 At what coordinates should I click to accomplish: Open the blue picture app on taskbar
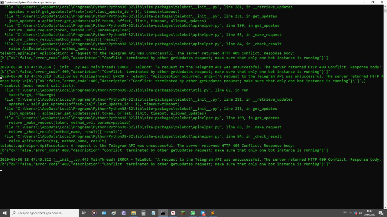[104, 213]
